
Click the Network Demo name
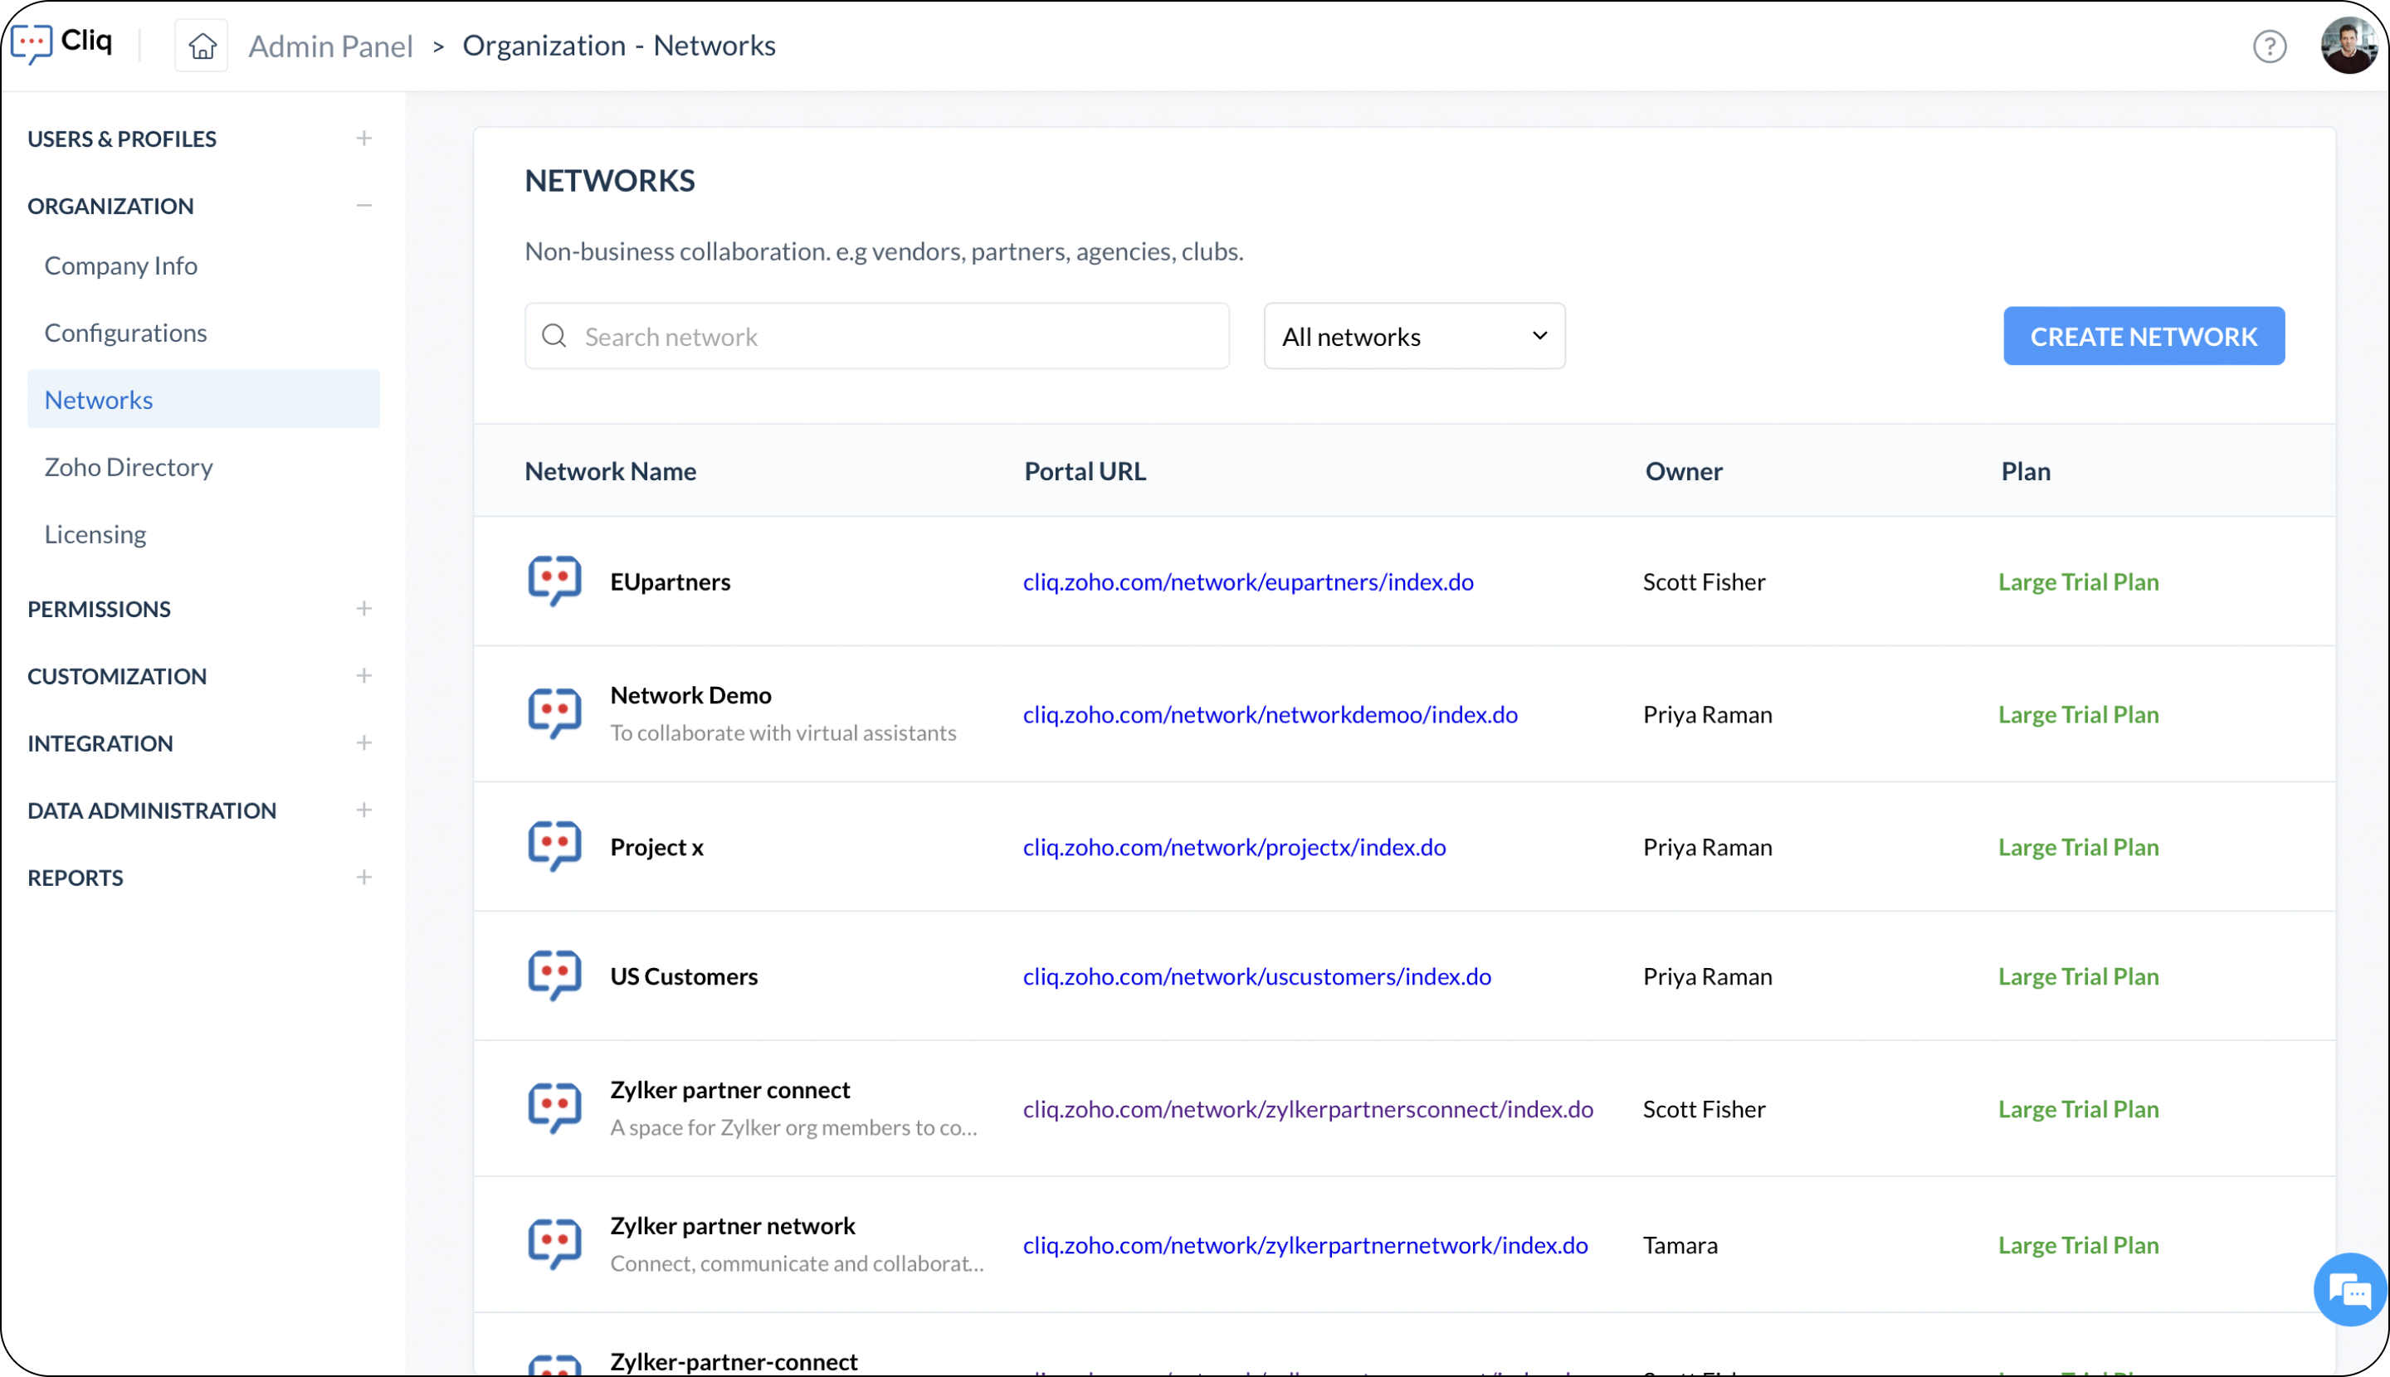[690, 695]
